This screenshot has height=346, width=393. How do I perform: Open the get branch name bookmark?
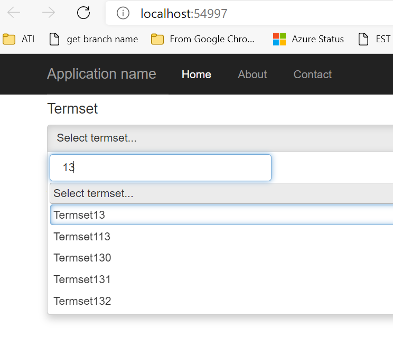point(93,39)
